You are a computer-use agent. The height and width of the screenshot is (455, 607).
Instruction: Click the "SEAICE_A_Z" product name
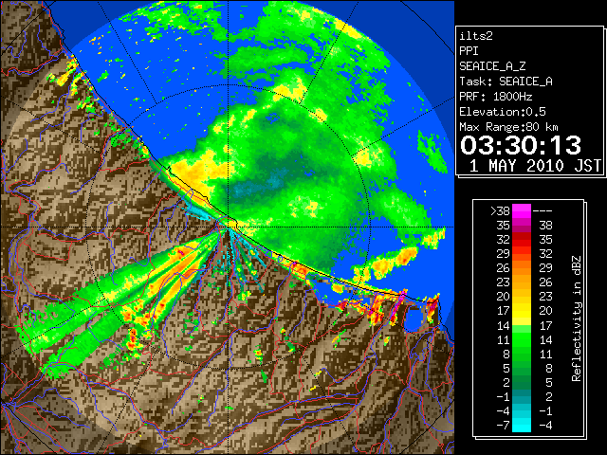tap(492, 66)
